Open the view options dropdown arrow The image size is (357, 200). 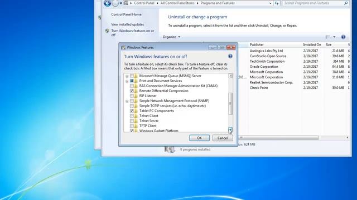pyautogui.click(x=334, y=37)
